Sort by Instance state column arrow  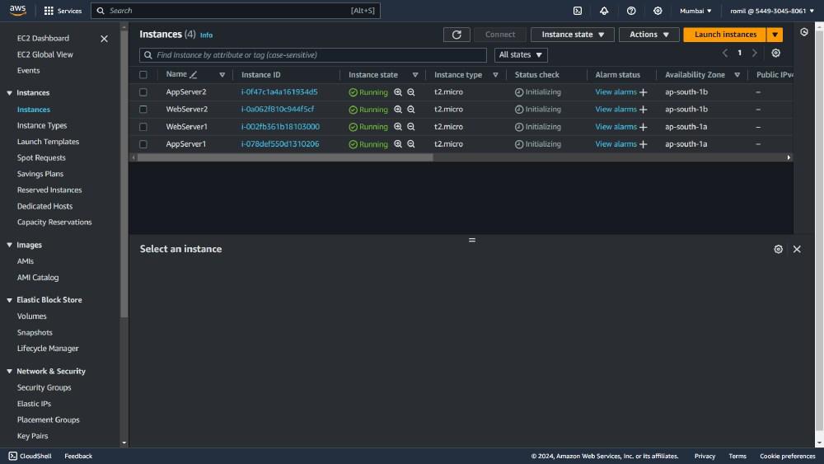click(415, 75)
